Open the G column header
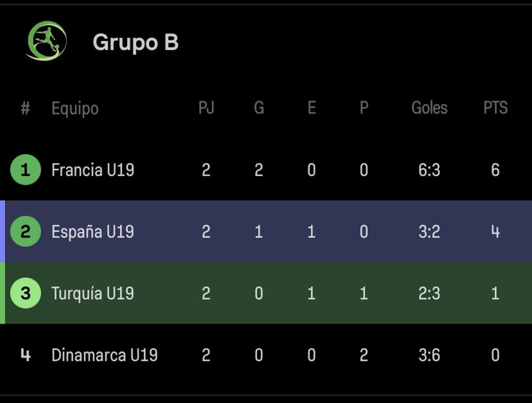 (259, 108)
